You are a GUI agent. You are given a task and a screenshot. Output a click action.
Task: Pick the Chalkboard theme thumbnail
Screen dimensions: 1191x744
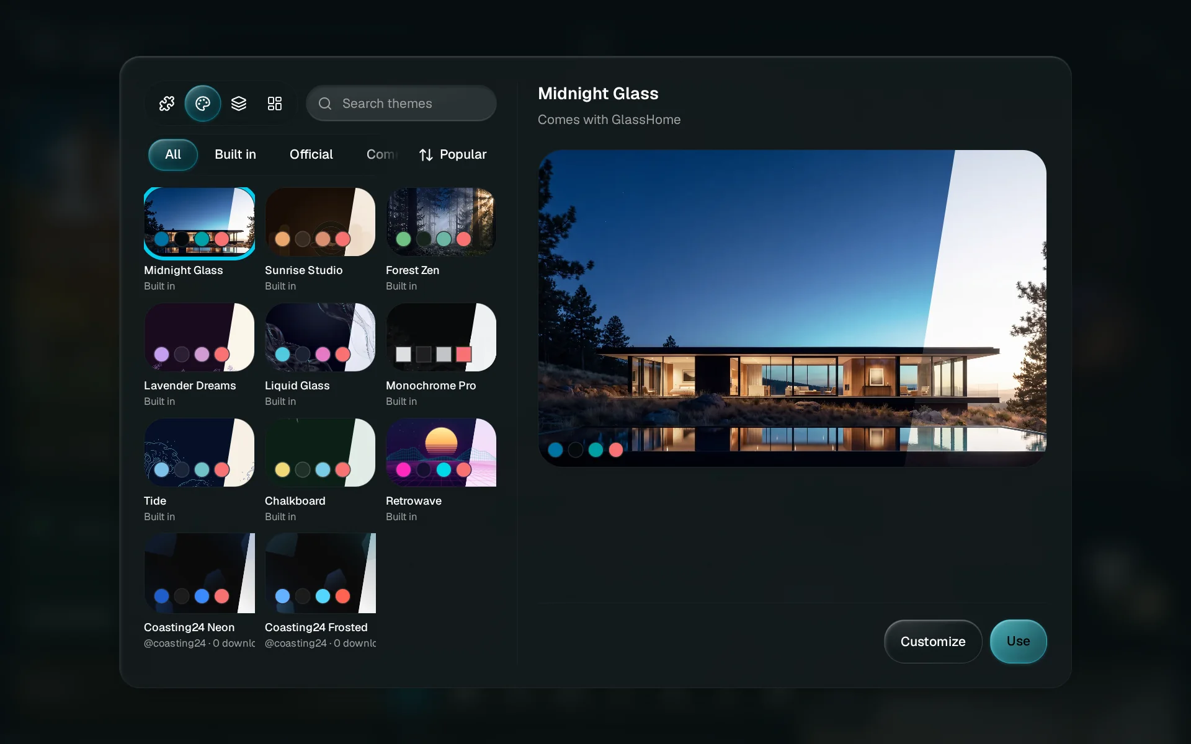pos(320,453)
